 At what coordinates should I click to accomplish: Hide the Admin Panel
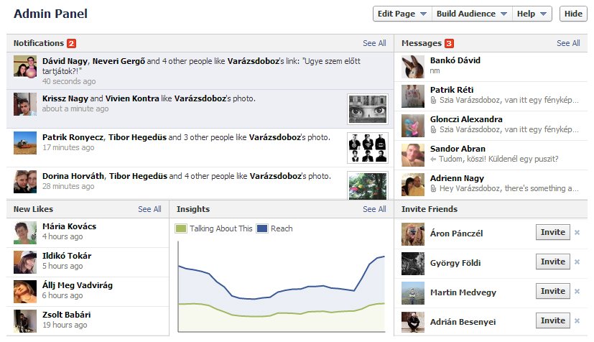tap(573, 14)
